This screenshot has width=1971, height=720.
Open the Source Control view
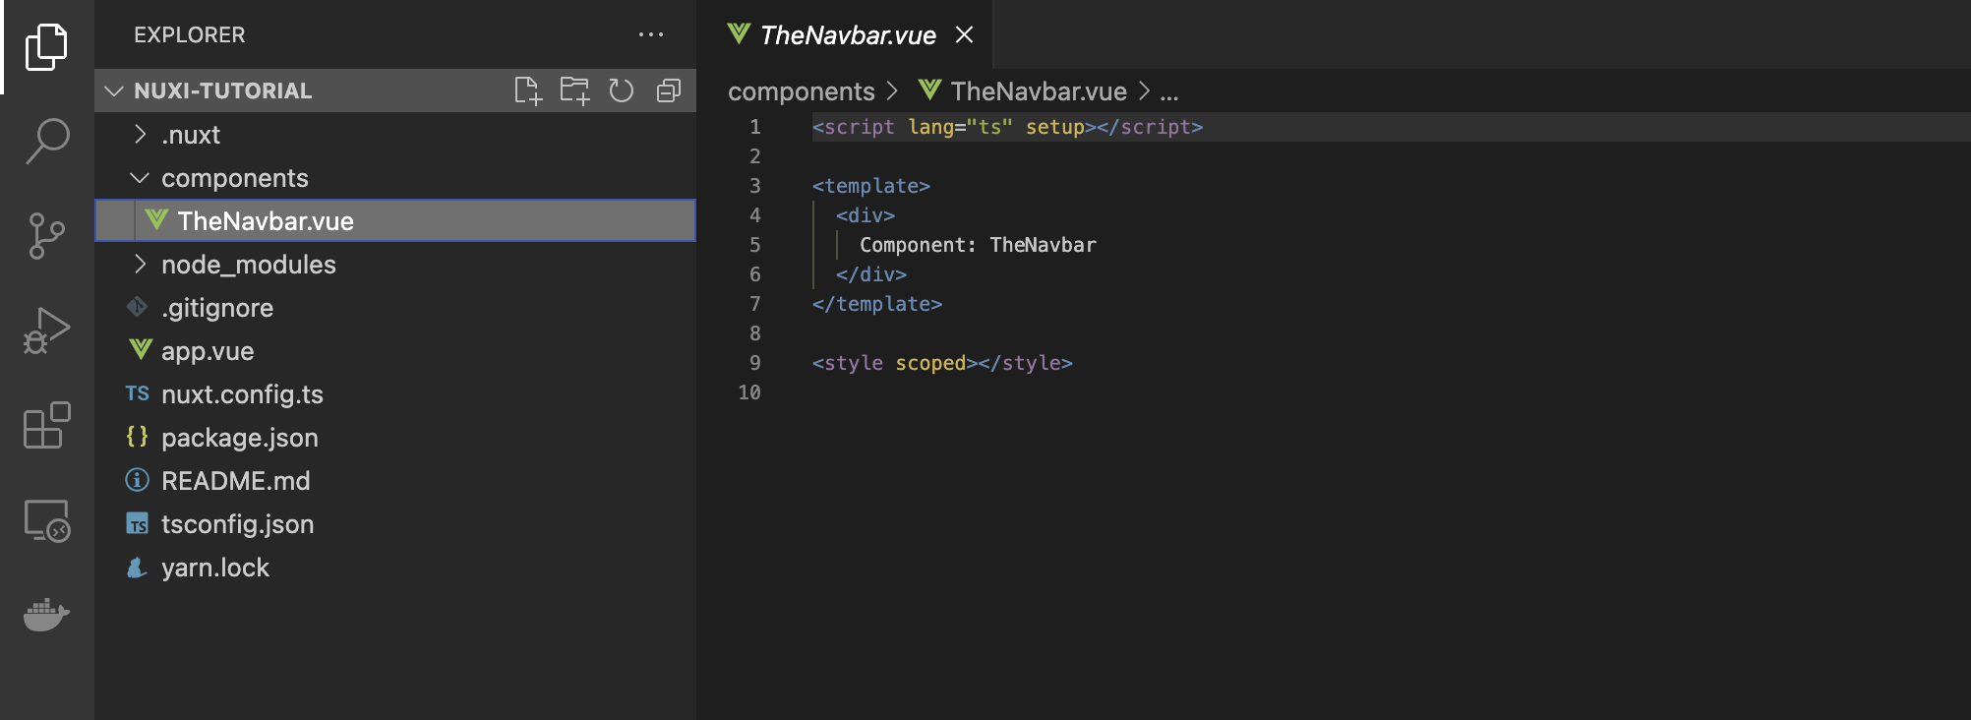(x=46, y=236)
